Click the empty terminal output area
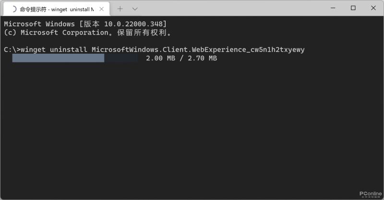The image size is (384, 200). click(192, 127)
